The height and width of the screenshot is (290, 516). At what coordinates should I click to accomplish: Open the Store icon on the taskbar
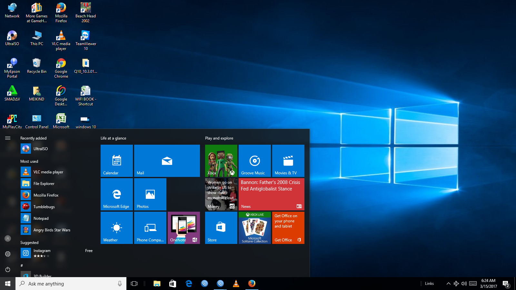(x=173, y=284)
